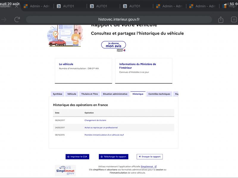This screenshot has width=238, height=178.
Task: Click the registration number DW-3**-KA text
Action: (x=93, y=69)
